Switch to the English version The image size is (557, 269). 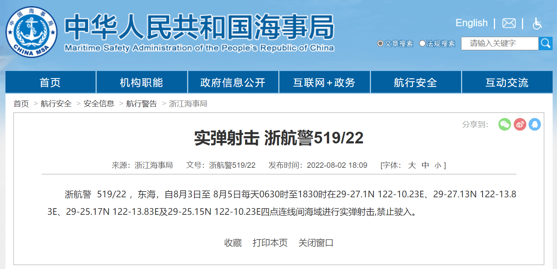point(471,23)
